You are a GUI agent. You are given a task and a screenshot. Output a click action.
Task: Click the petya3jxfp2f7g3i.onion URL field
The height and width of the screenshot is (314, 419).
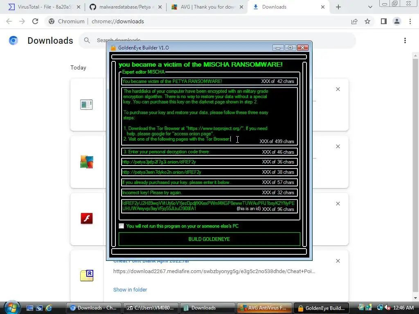209,162
